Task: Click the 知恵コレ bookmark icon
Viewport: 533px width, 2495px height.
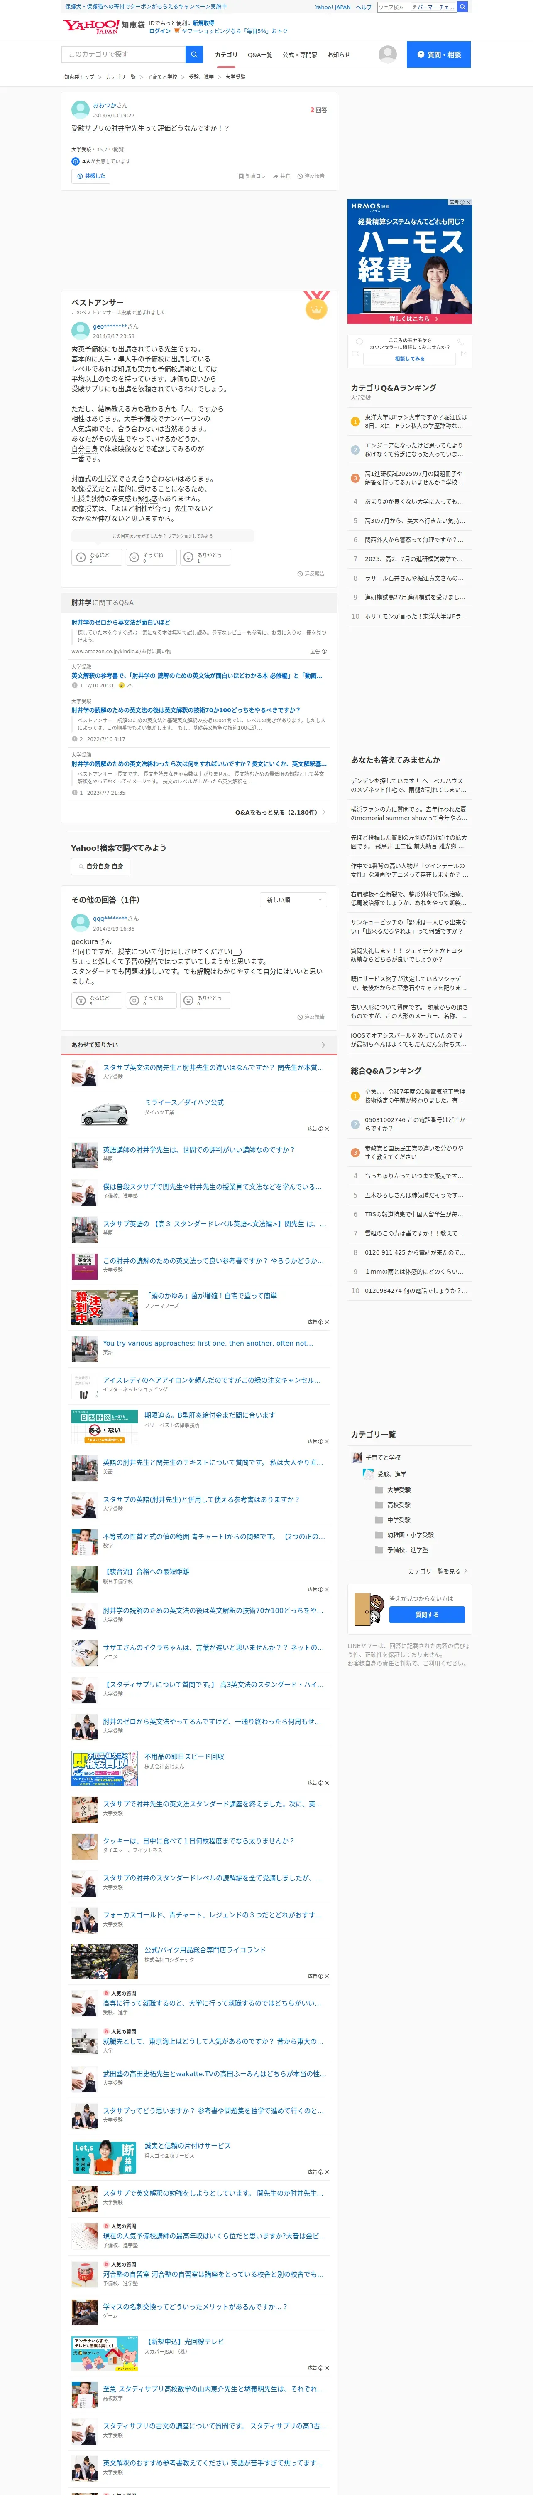Action: 241,176
